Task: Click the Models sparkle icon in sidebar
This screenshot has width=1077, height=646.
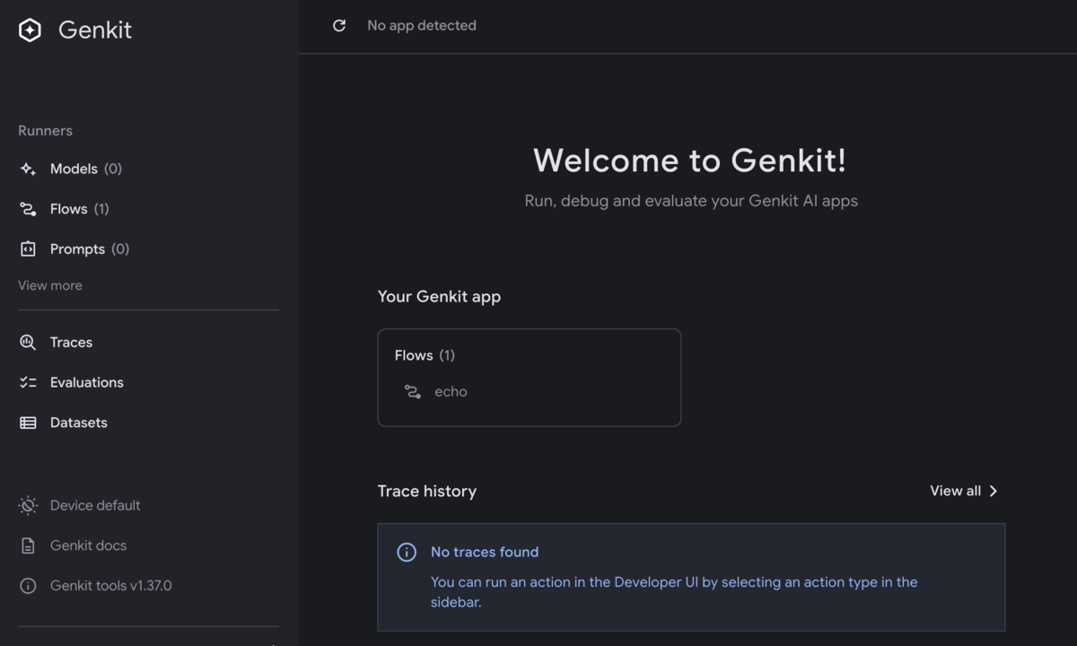Action: 28,169
